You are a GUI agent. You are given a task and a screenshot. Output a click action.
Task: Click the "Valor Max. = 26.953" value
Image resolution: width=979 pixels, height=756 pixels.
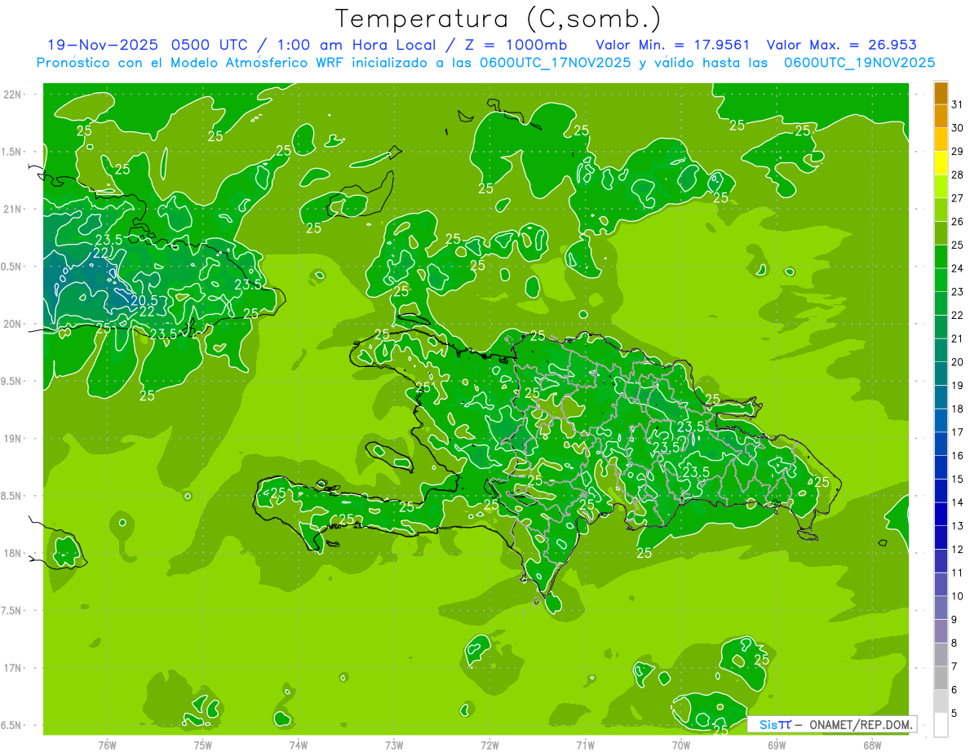click(x=842, y=45)
